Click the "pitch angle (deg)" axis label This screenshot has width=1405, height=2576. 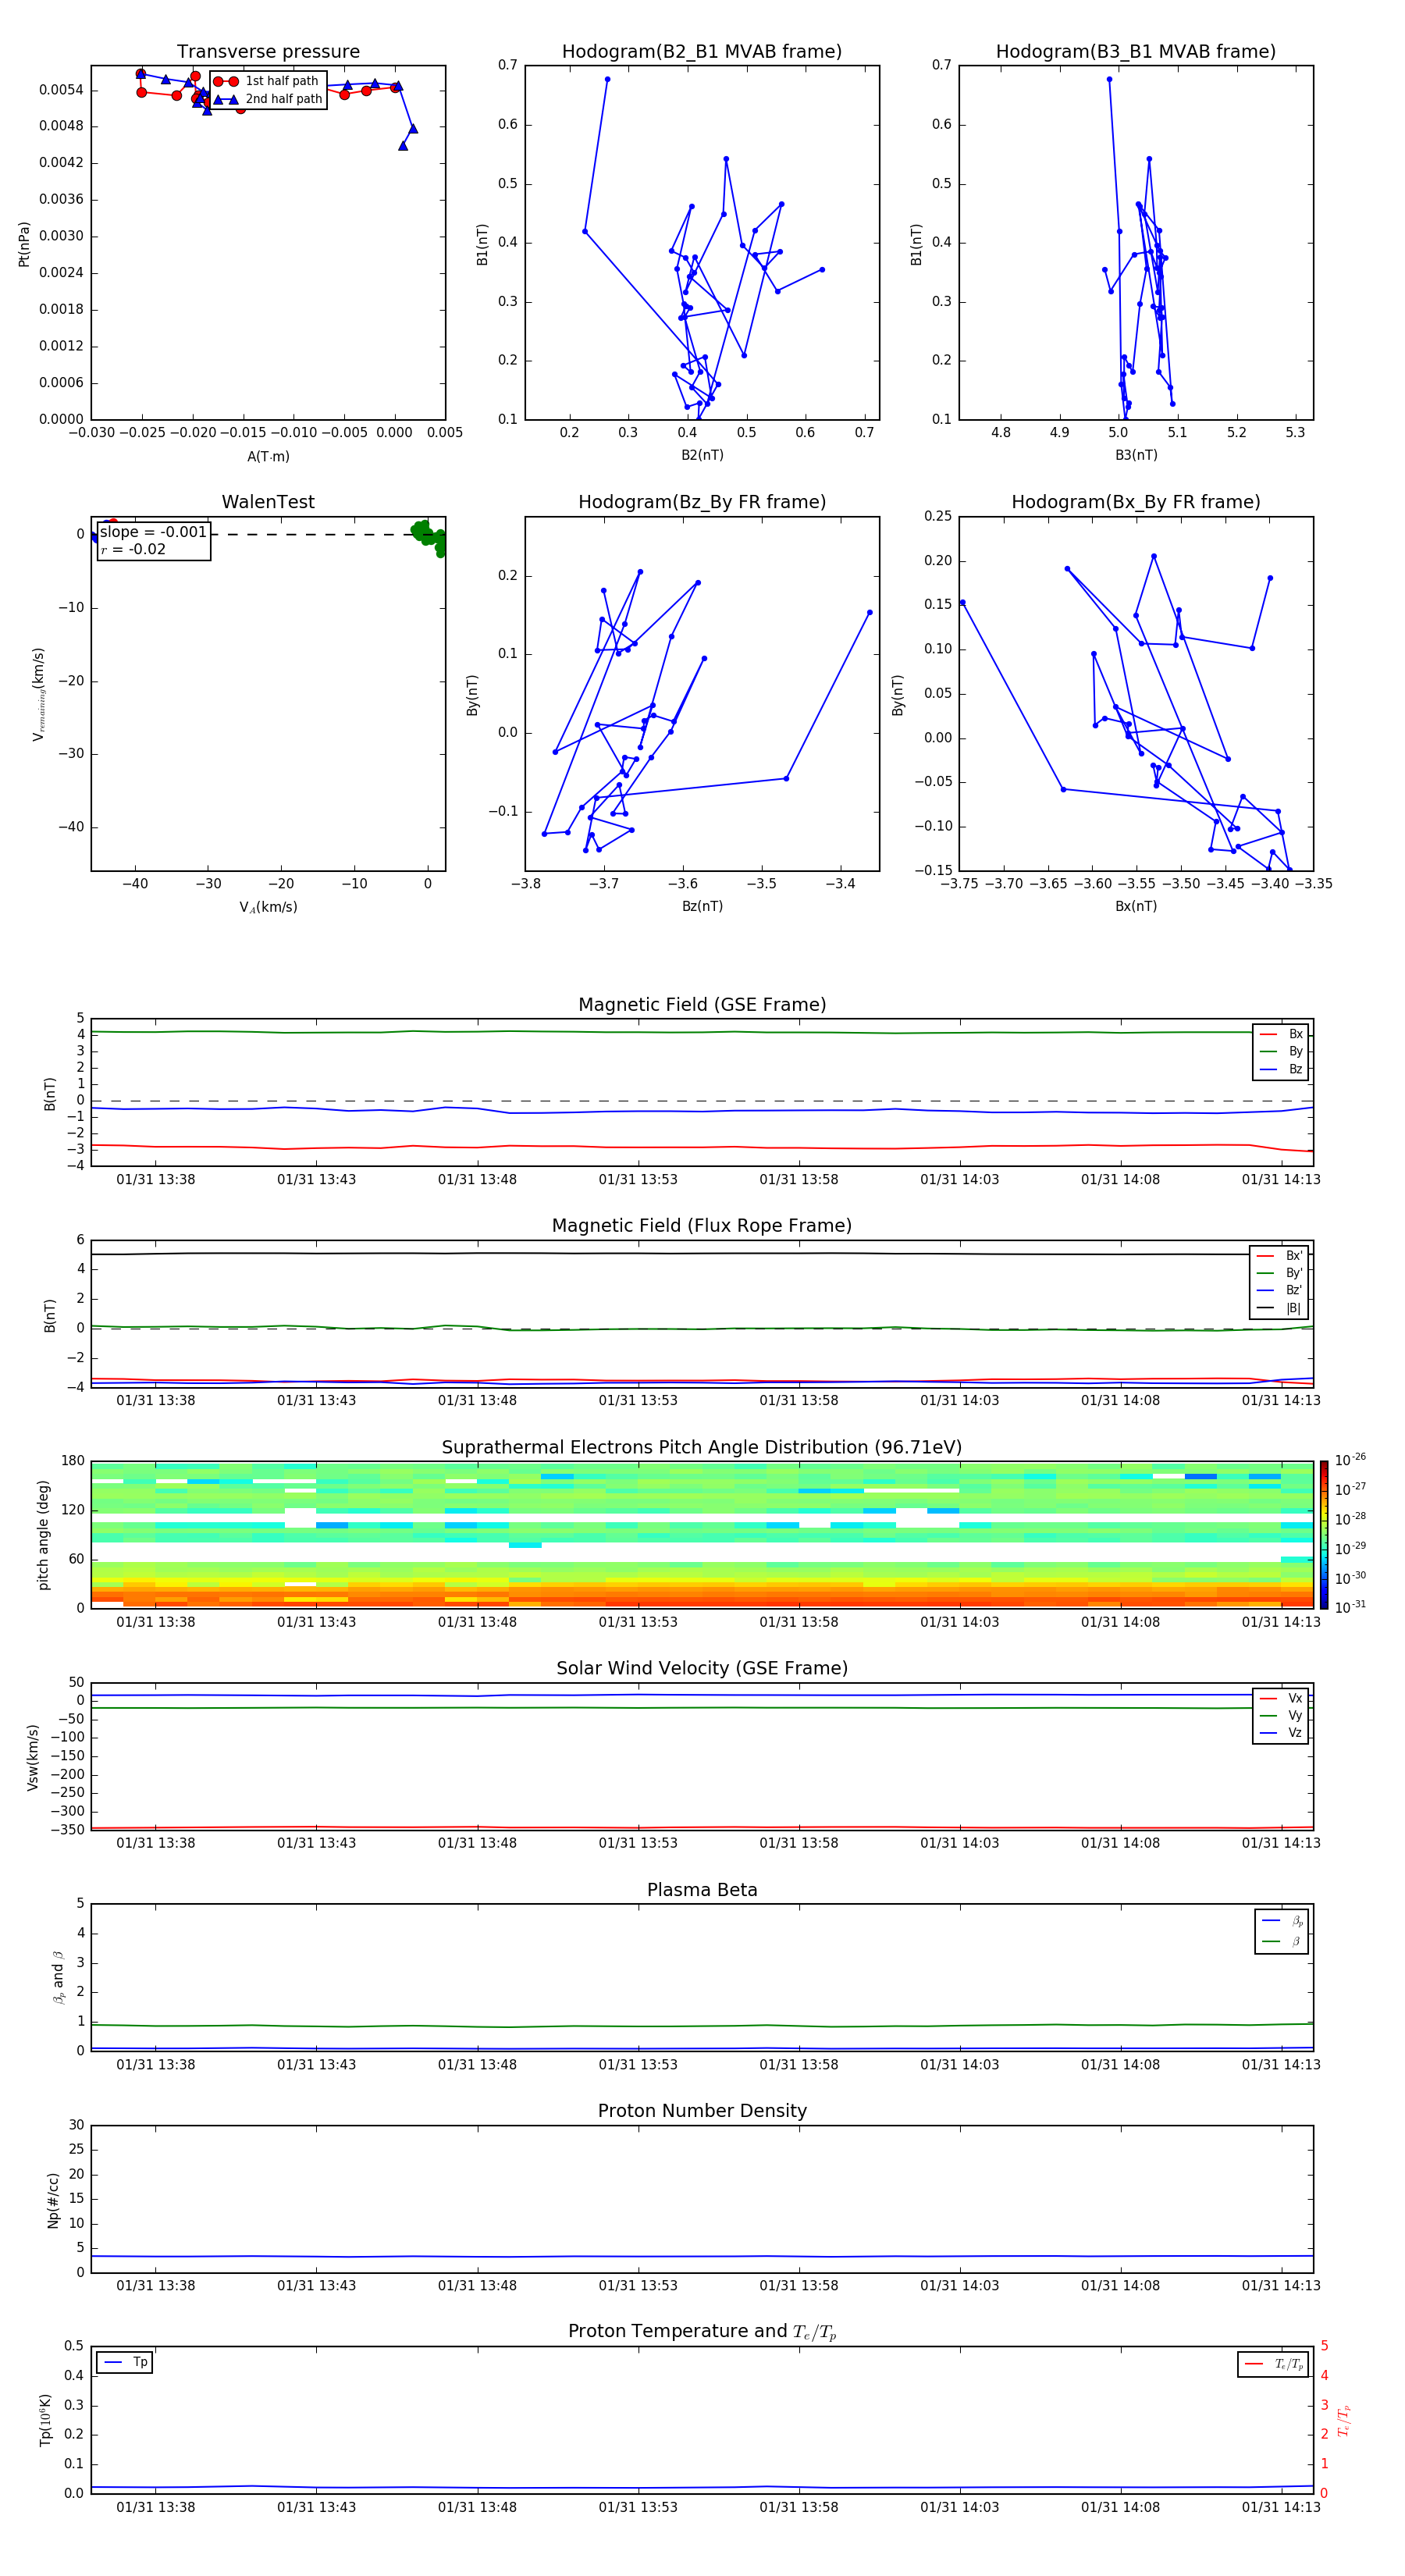tap(43, 1535)
